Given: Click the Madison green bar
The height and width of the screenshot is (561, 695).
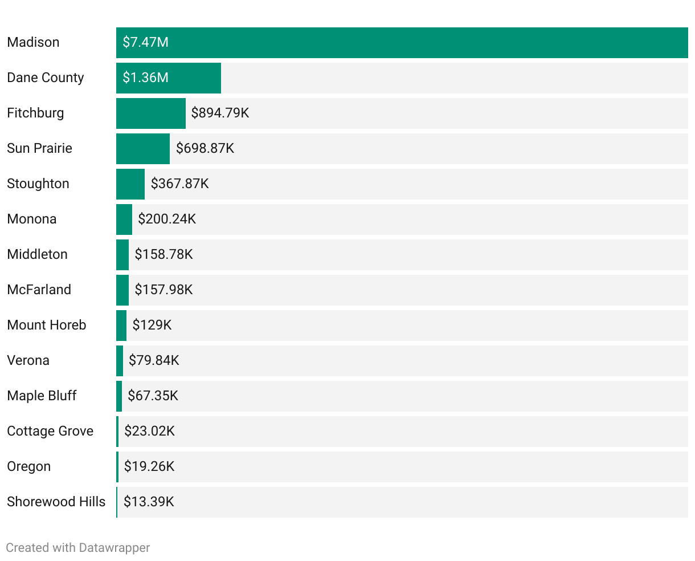Looking at the screenshot, I should pos(402,43).
